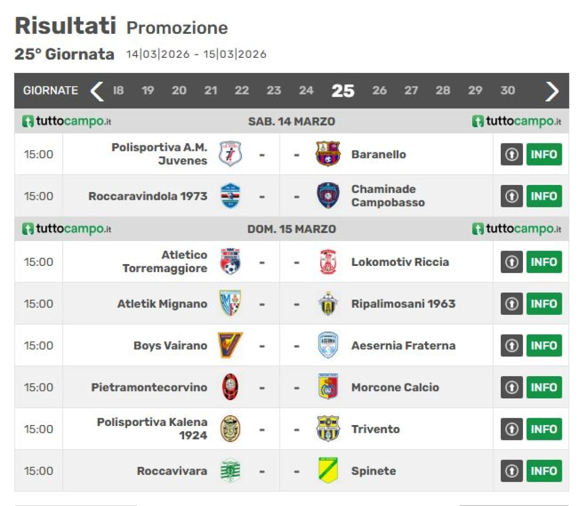This screenshot has width=579, height=506.
Task: Click the Baranello team crest
Action: (x=327, y=154)
